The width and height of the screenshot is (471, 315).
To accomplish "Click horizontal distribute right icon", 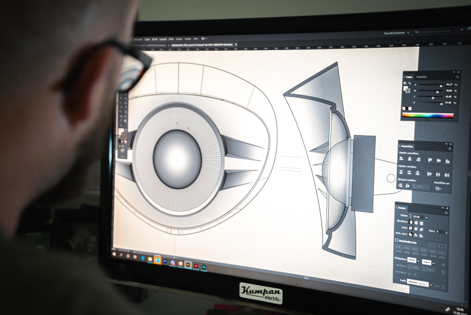I will (x=447, y=175).
